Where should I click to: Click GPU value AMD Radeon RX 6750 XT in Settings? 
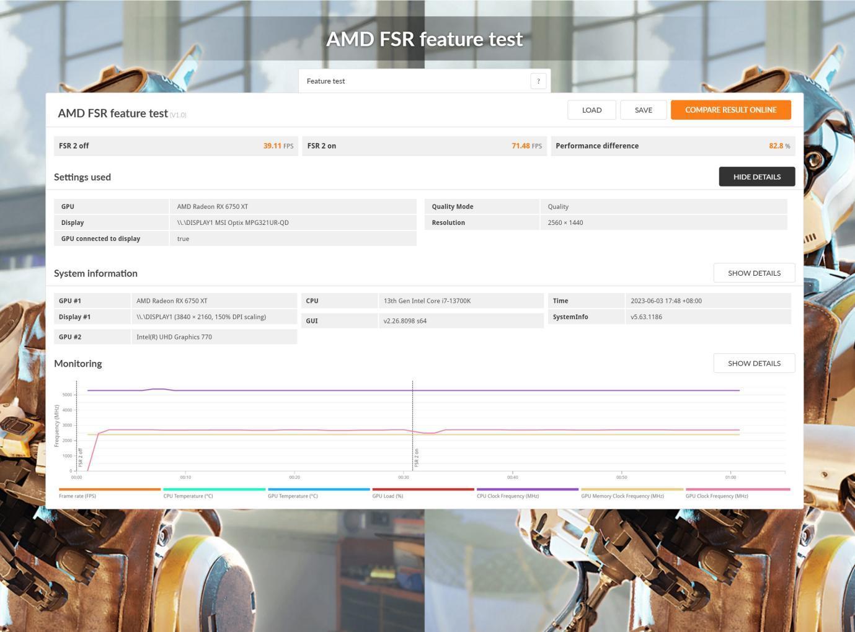click(213, 207)
